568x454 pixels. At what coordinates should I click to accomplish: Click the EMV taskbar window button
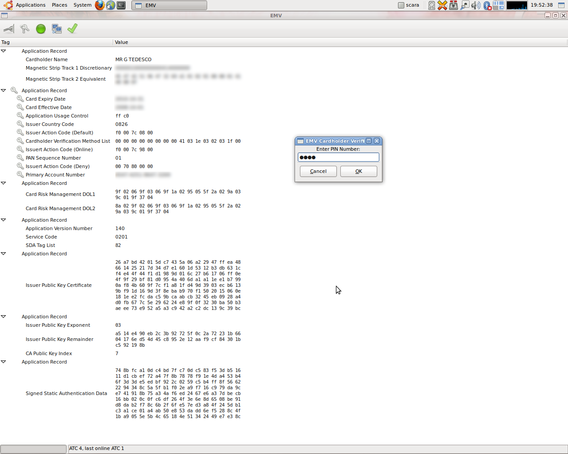(169, 5)
